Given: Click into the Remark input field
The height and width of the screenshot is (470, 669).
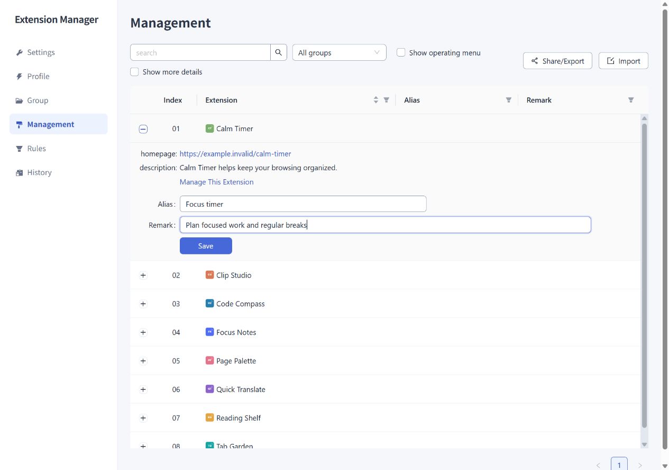Looking at the screenshot, I should click(385, 225).
